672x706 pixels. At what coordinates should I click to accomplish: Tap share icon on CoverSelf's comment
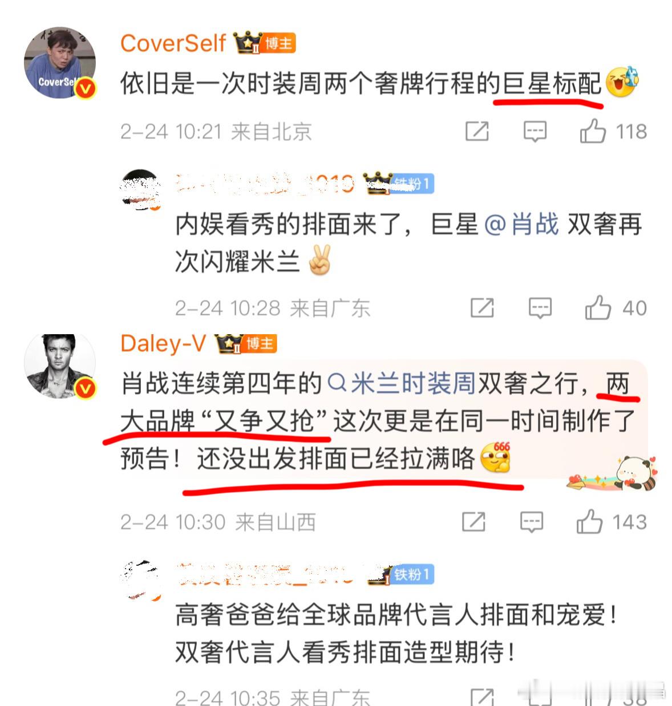(477, 131)
